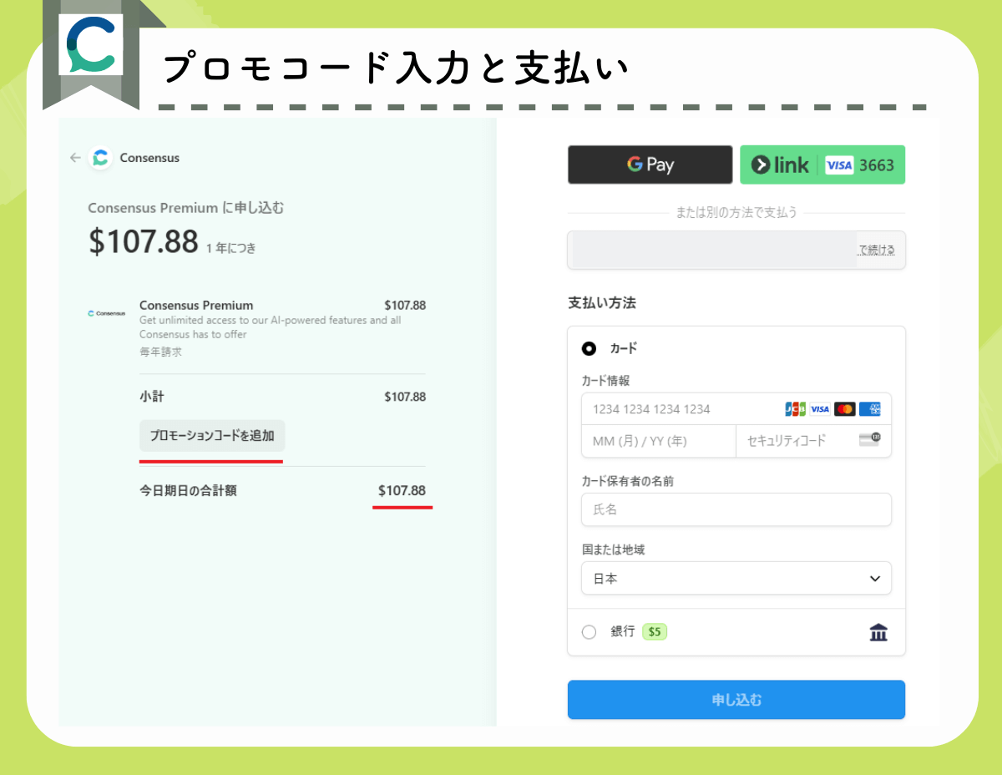
Task: Click the セキュリティコード field
Action: click(813, 441)
